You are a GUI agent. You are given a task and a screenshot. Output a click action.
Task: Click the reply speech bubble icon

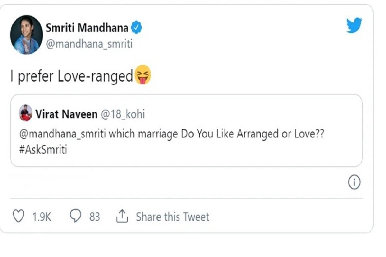tap(76, 217)
